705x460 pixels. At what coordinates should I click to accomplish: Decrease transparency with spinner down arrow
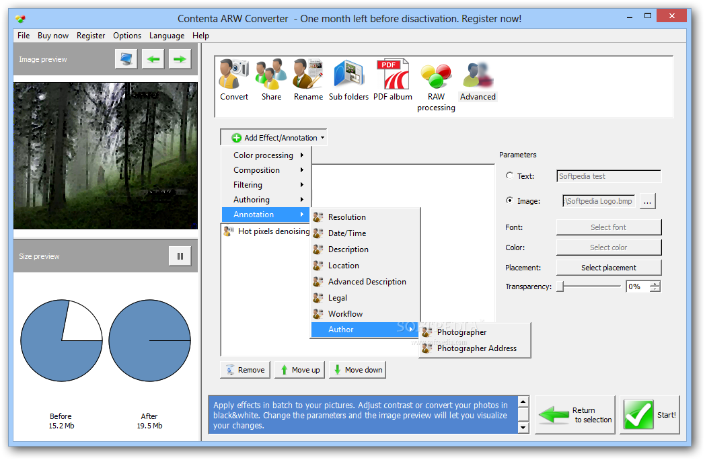coord(656,289)
